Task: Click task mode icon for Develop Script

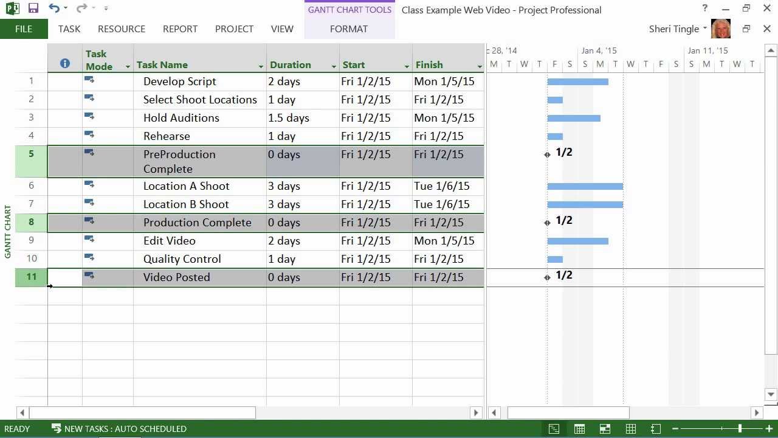Action: [x=89, y=80]
